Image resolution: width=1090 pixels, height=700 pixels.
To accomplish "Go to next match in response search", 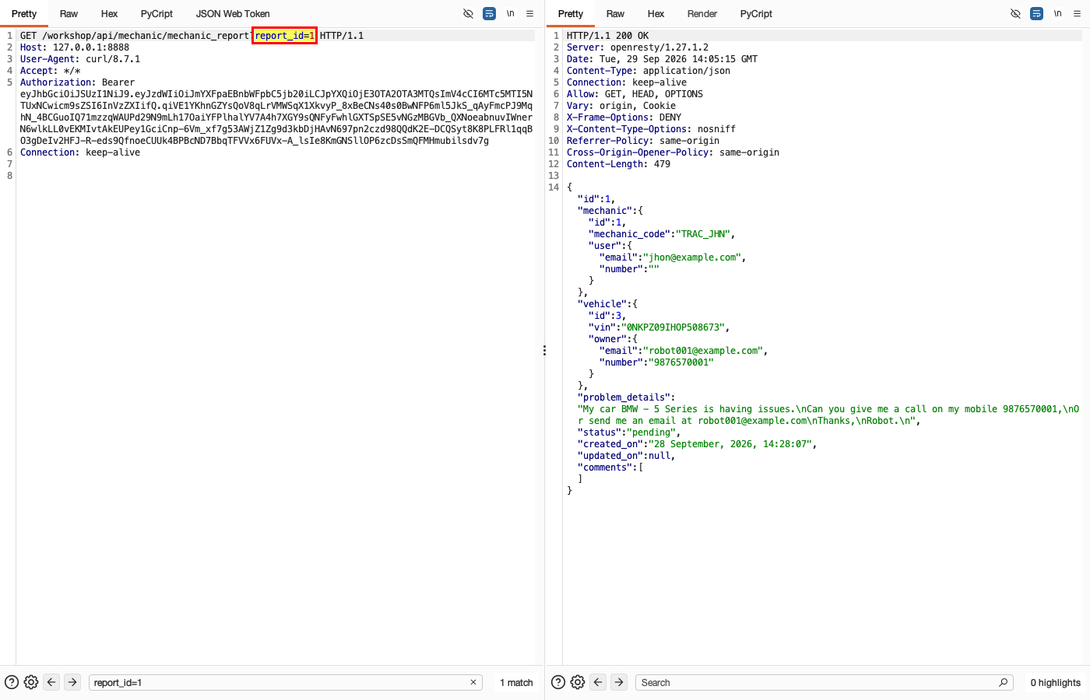I will coord(619,682).
